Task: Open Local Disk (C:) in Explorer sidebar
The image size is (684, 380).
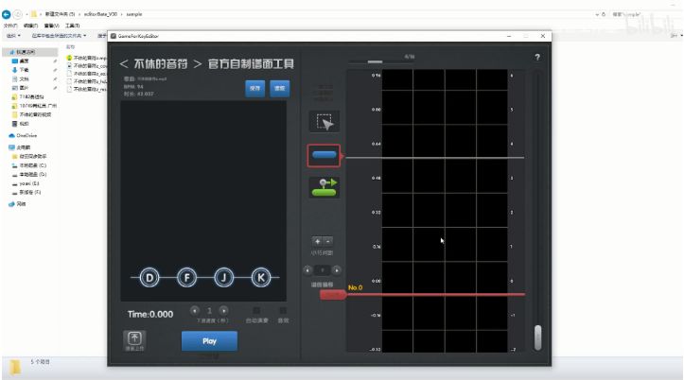Action: pos(29,165)
